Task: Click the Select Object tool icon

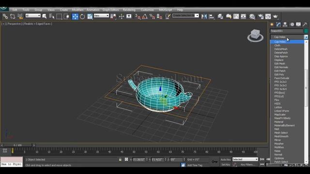Action: pyautogui.click(x=44, y=16)
